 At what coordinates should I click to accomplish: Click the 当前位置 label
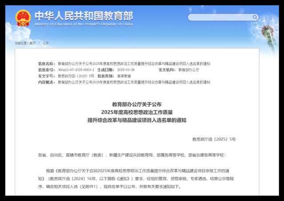point(20,43)
